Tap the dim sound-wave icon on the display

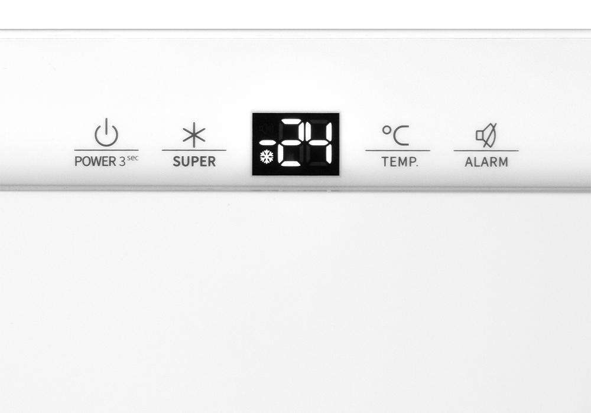[x=266, y=129]
